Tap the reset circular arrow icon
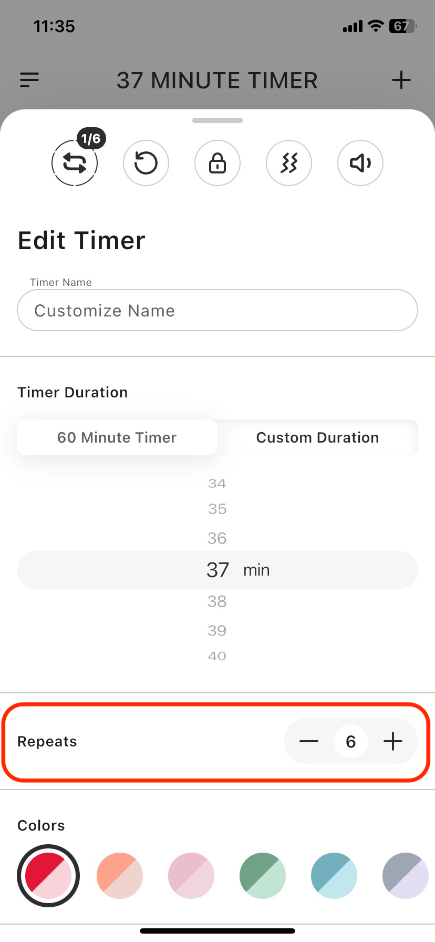This screenshot has width=435, height=942. [146, 163]
